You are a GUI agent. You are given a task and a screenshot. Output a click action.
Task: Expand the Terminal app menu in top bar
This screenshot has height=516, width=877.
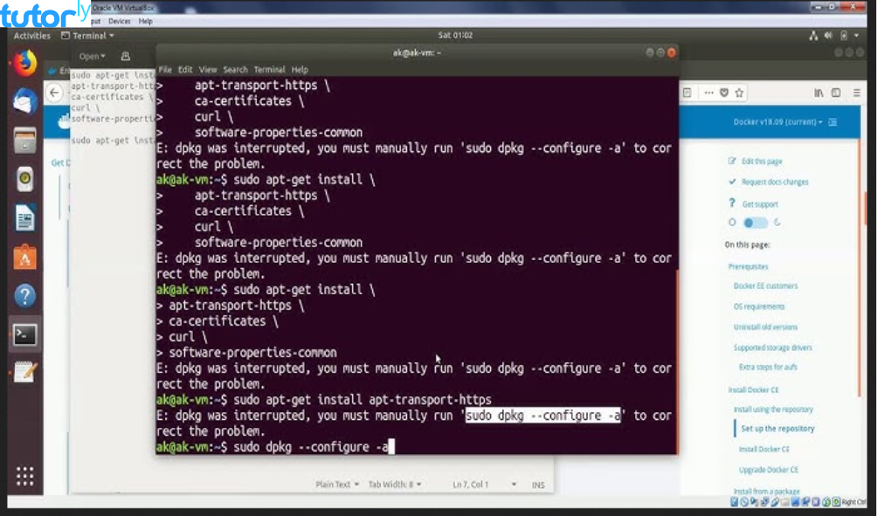[x=88, y=36]
